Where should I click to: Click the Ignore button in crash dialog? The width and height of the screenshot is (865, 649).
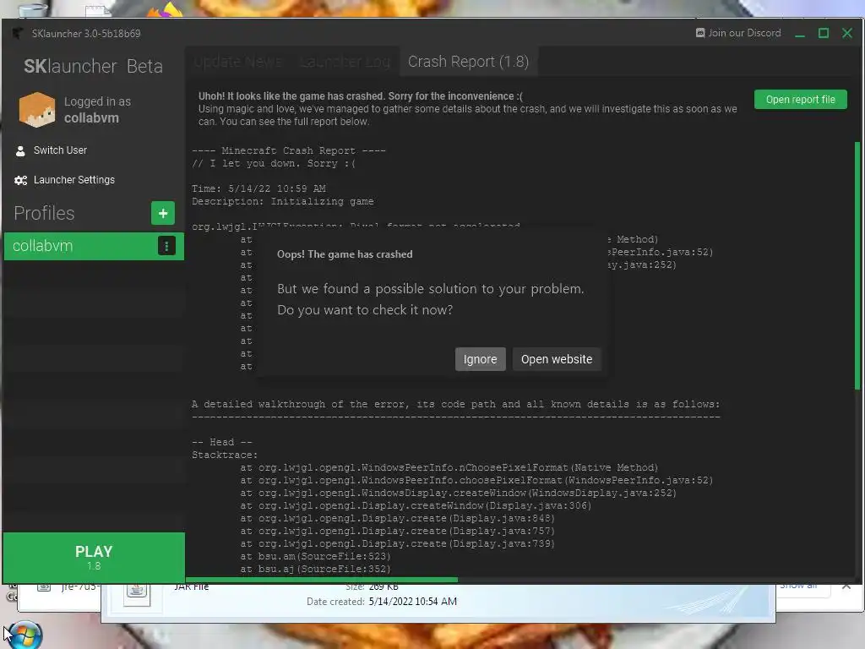click(x=480, y=359)
